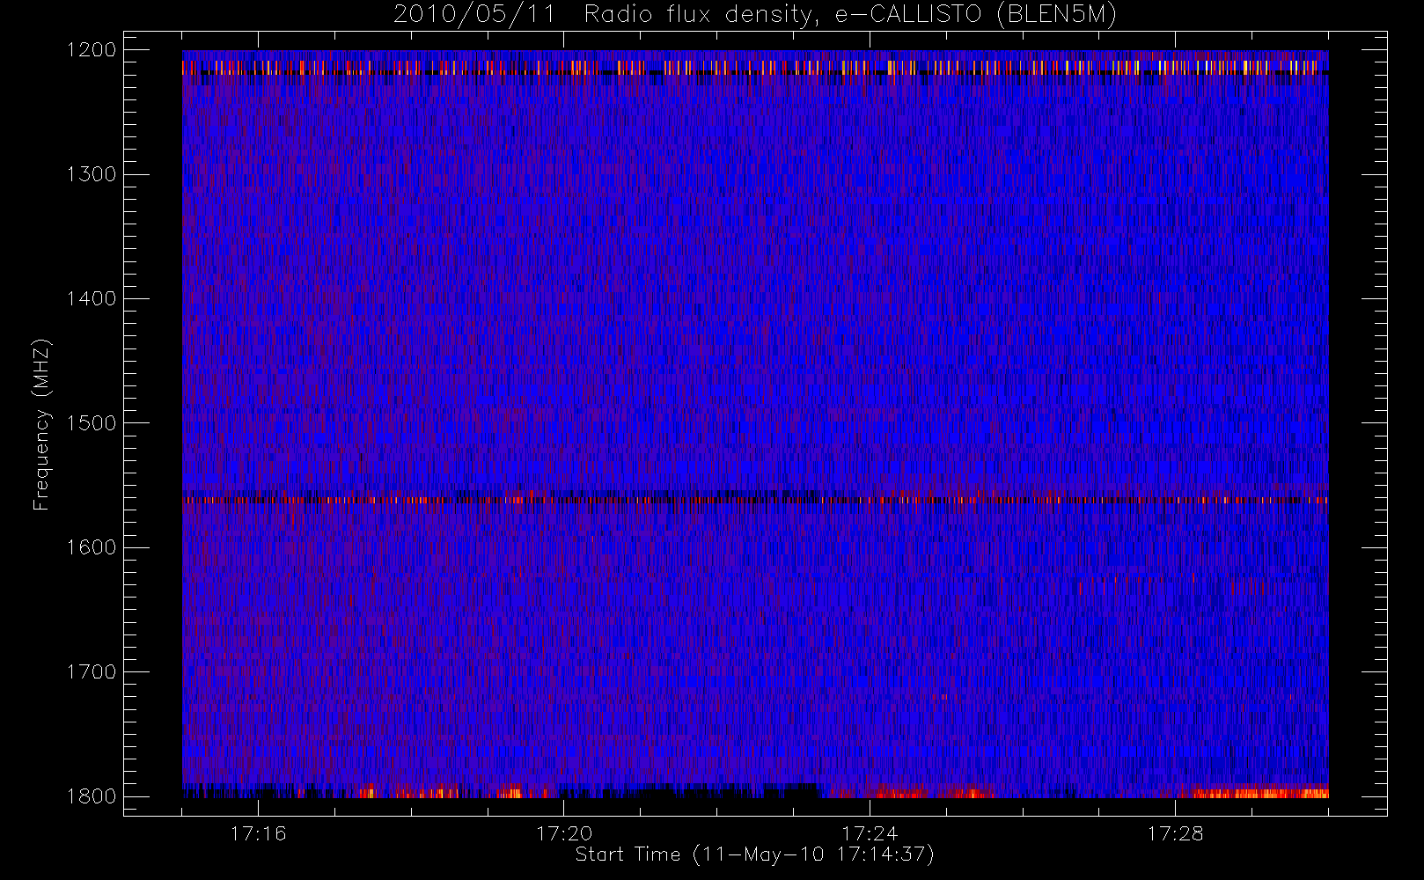Viewport: 1424px width, 880px height.
Task: Click the 'Start Time (11-May-10 17:14:37)' label
Action: (x=754, y=854)
